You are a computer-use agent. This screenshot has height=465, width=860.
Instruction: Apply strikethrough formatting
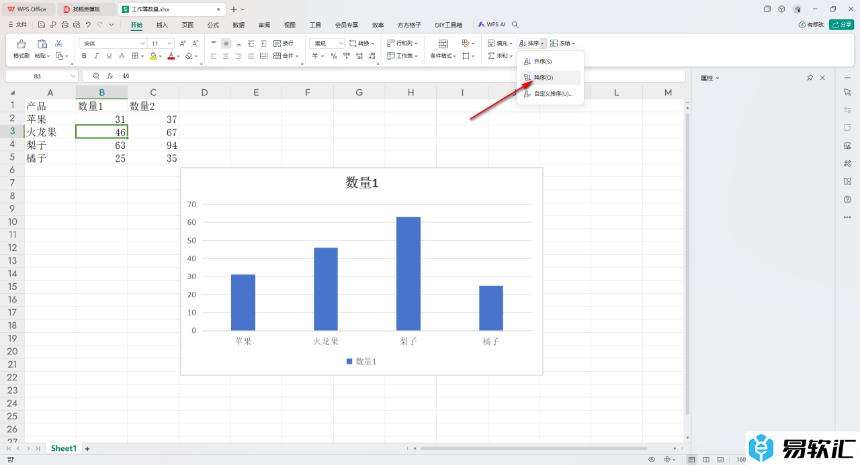tap(122, 56)
